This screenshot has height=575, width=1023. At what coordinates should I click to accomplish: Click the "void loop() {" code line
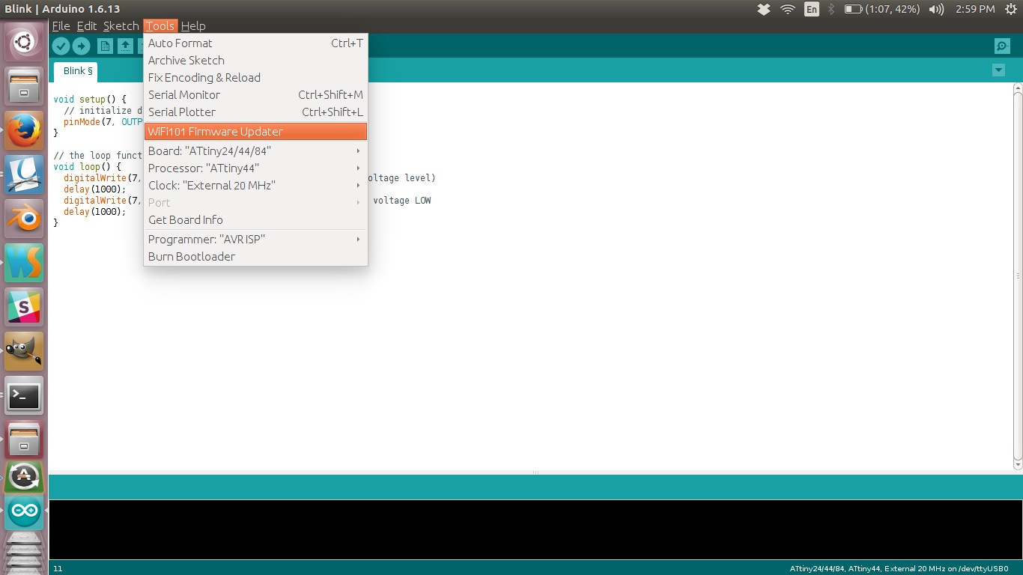tap(87, 167)
